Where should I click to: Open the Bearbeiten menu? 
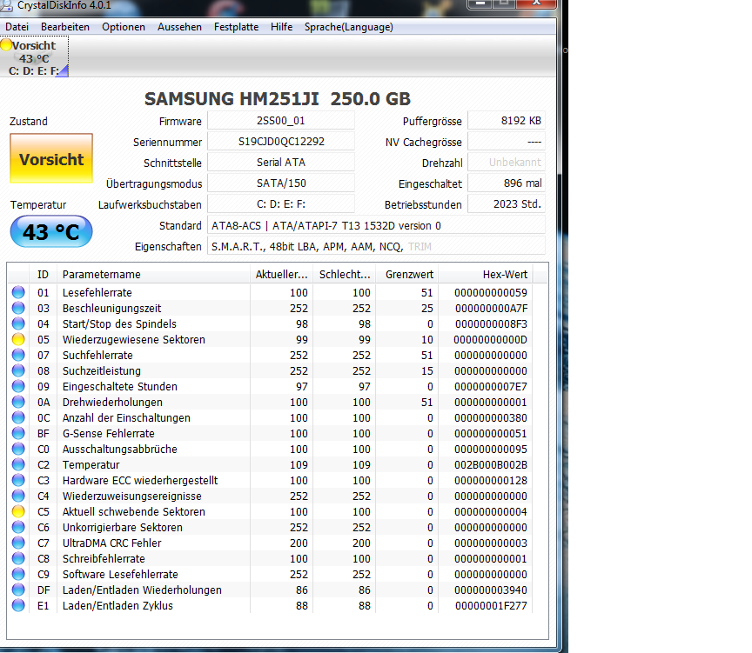pyautogui.click(x=65, y=27)
